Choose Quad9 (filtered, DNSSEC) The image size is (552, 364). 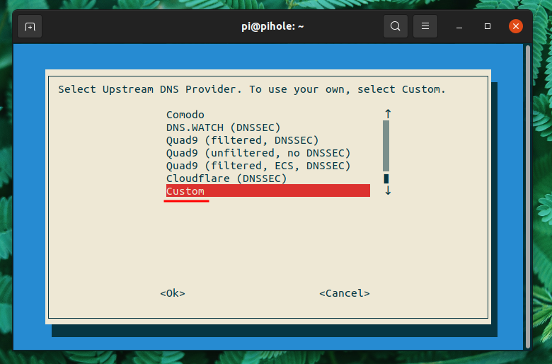[x=242, y=140]
